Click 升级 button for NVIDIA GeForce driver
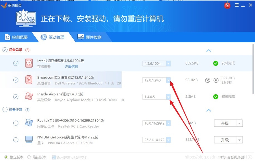 click(225, 140)
